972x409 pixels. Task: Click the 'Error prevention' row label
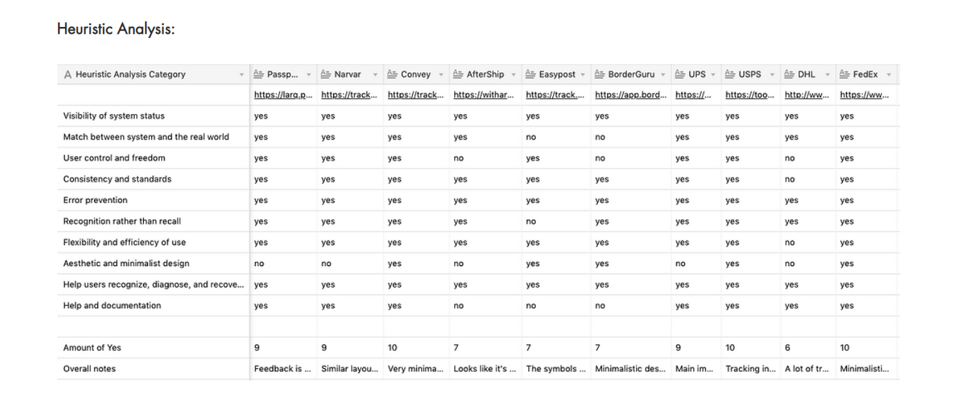point(95,200)
